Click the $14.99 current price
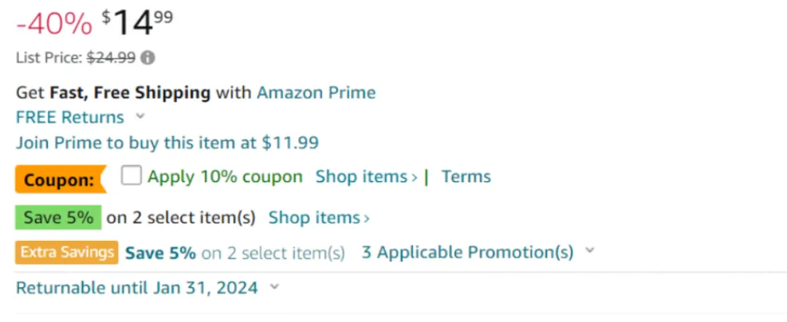 (x=137, y=24)
